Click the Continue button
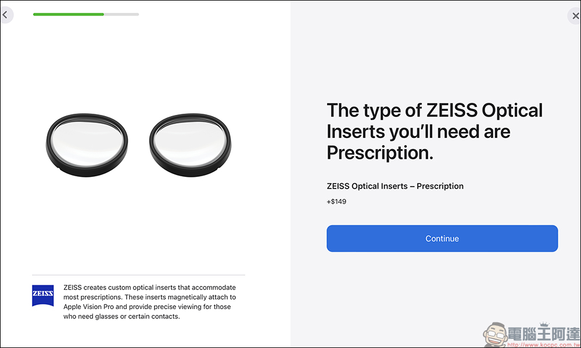 click(x=442, y=238)
